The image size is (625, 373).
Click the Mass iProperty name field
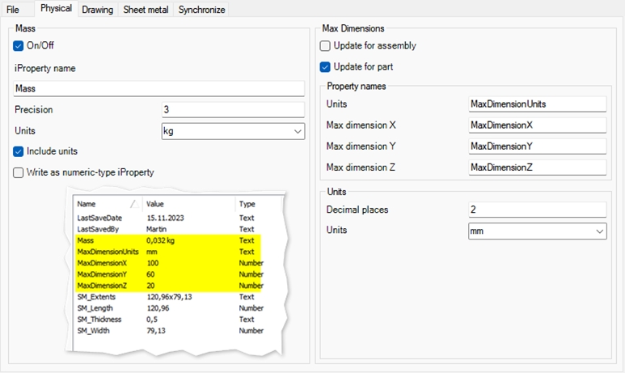click(x=158, y=89)
